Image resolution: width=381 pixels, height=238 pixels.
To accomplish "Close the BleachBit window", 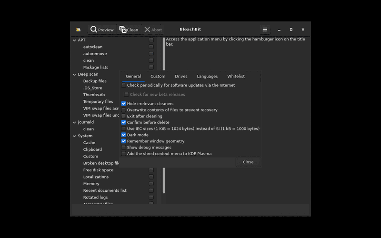I will pos(303,30).
